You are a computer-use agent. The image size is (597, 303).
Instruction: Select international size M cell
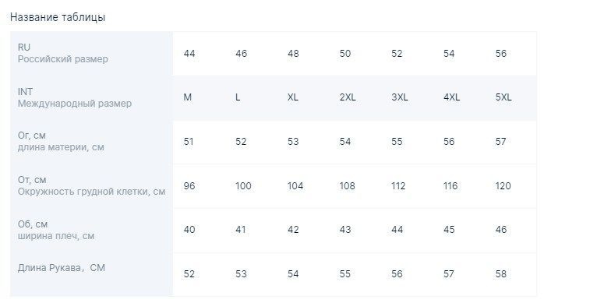(x=187, y=97)
